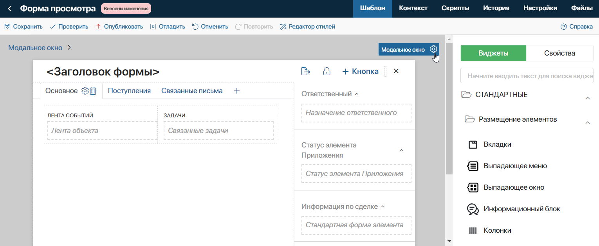
Task: Collapse Информация по сделке section
Action: (x=383, y=206)
